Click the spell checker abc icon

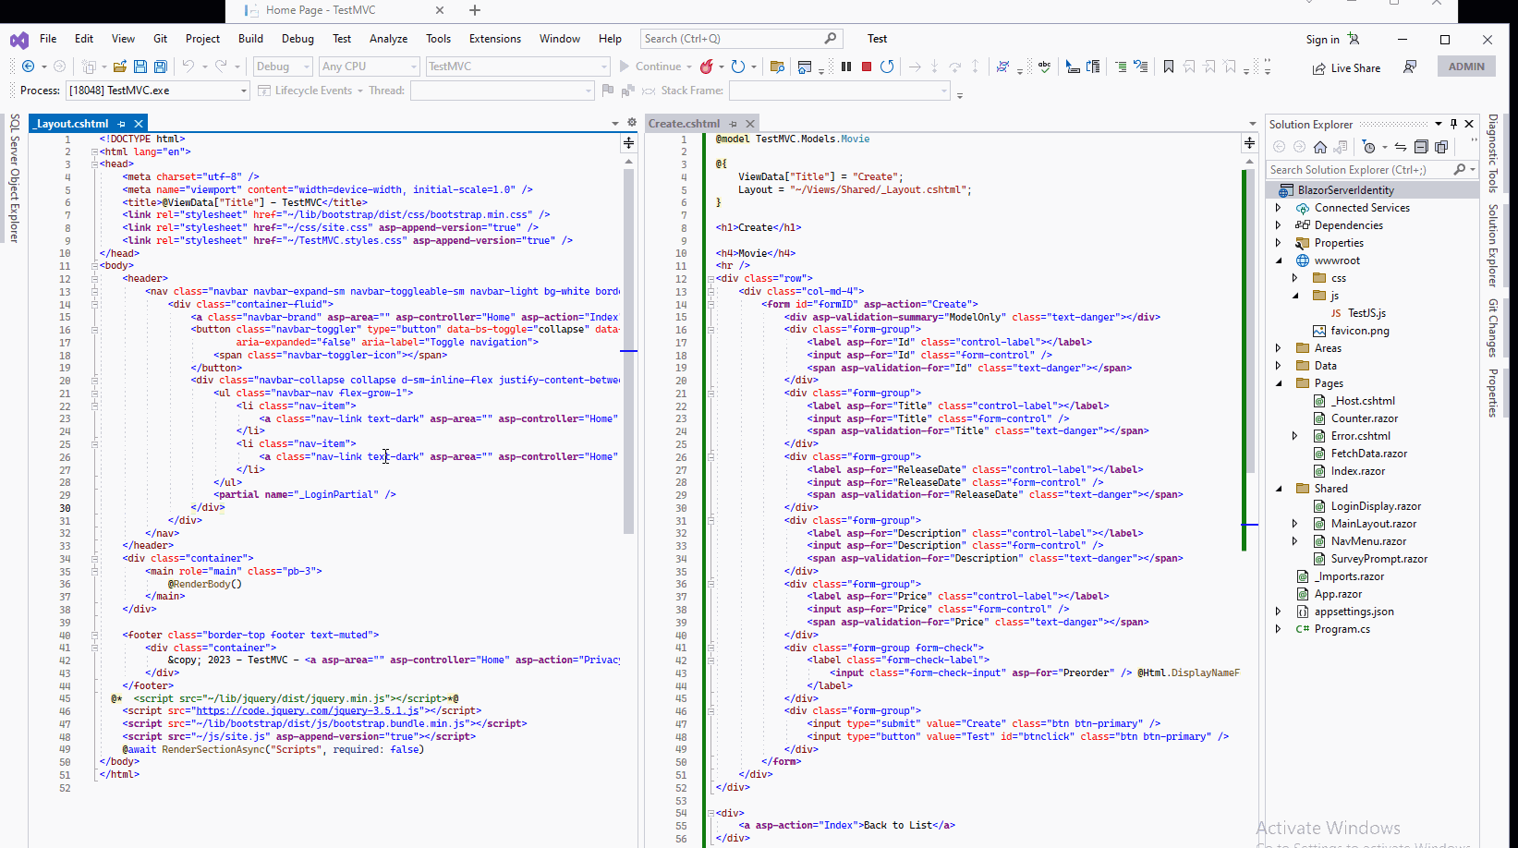click(1044, 67)
